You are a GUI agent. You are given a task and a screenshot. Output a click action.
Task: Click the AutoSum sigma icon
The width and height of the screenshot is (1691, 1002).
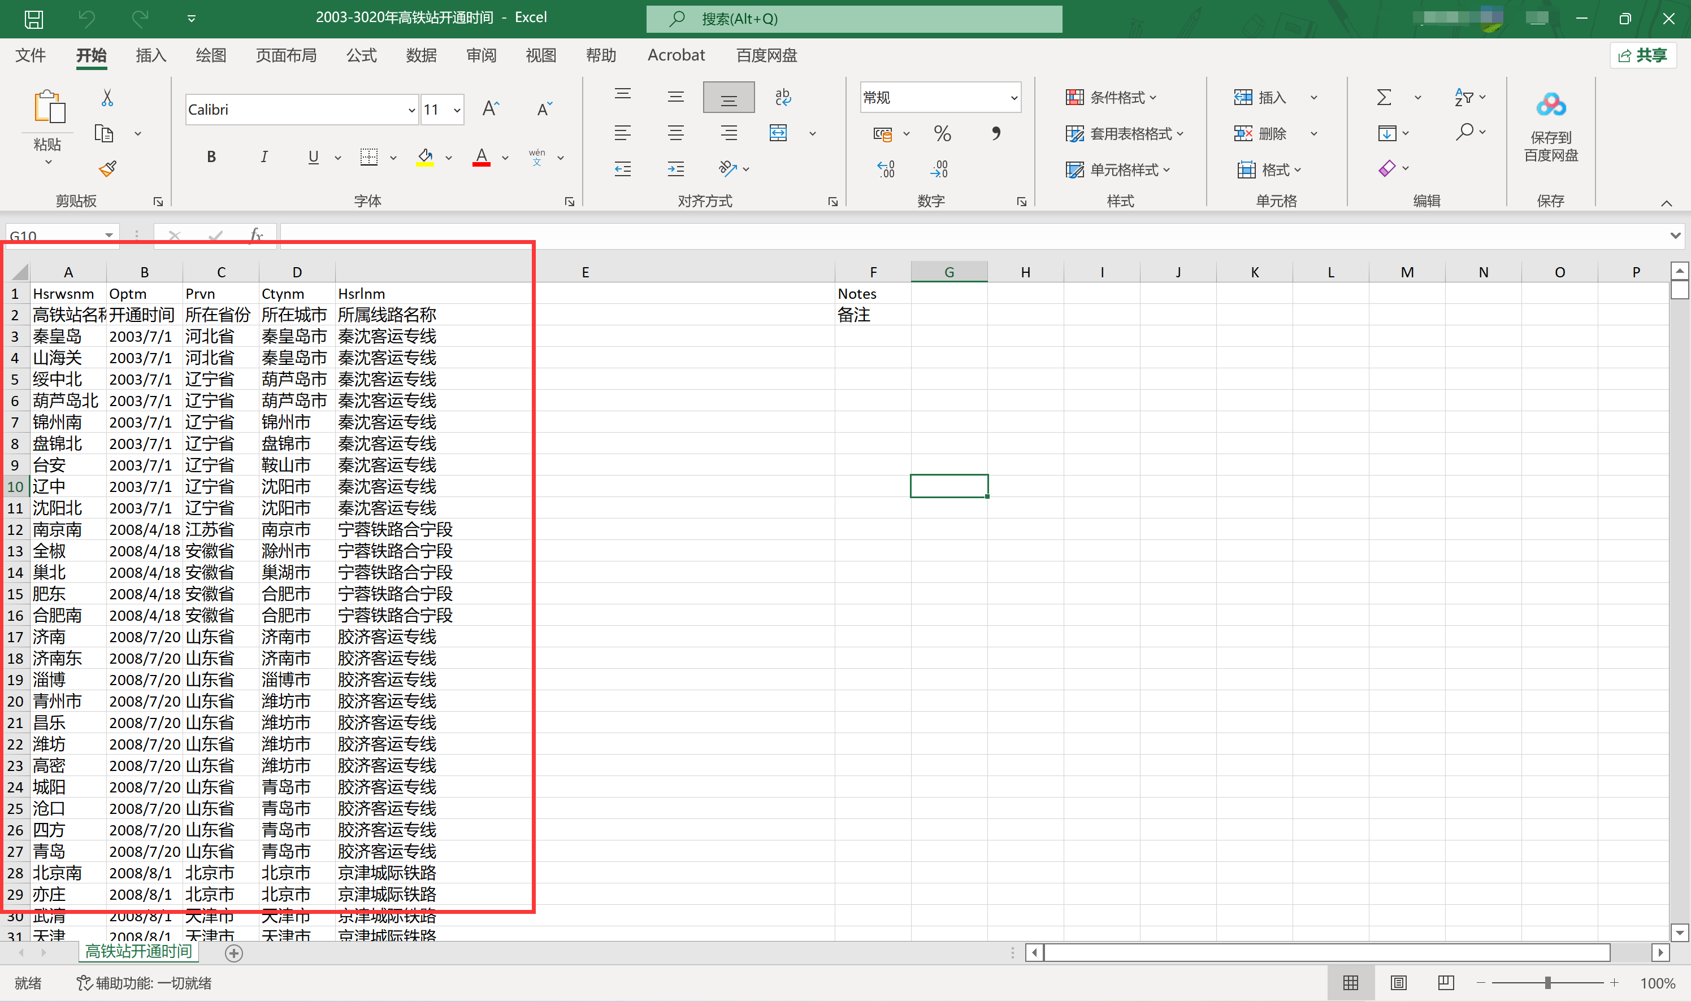coord(1384,97)
